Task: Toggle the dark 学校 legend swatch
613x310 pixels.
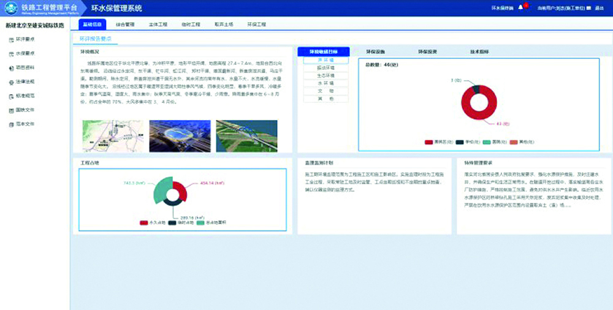Action: coord(459,142)
